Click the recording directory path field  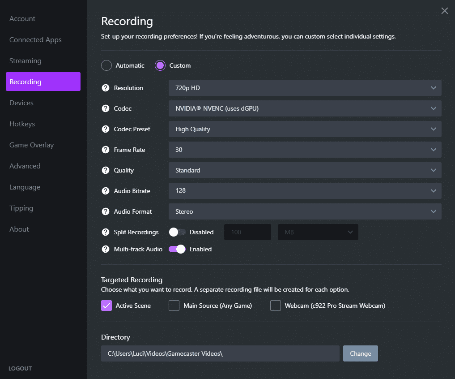point(220,353)
